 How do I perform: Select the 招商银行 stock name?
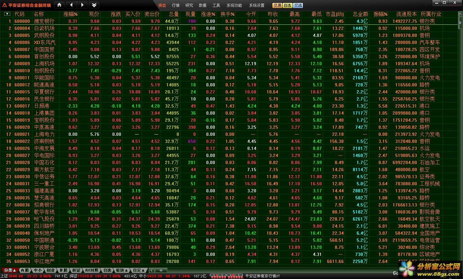click(x=44, y=205)
